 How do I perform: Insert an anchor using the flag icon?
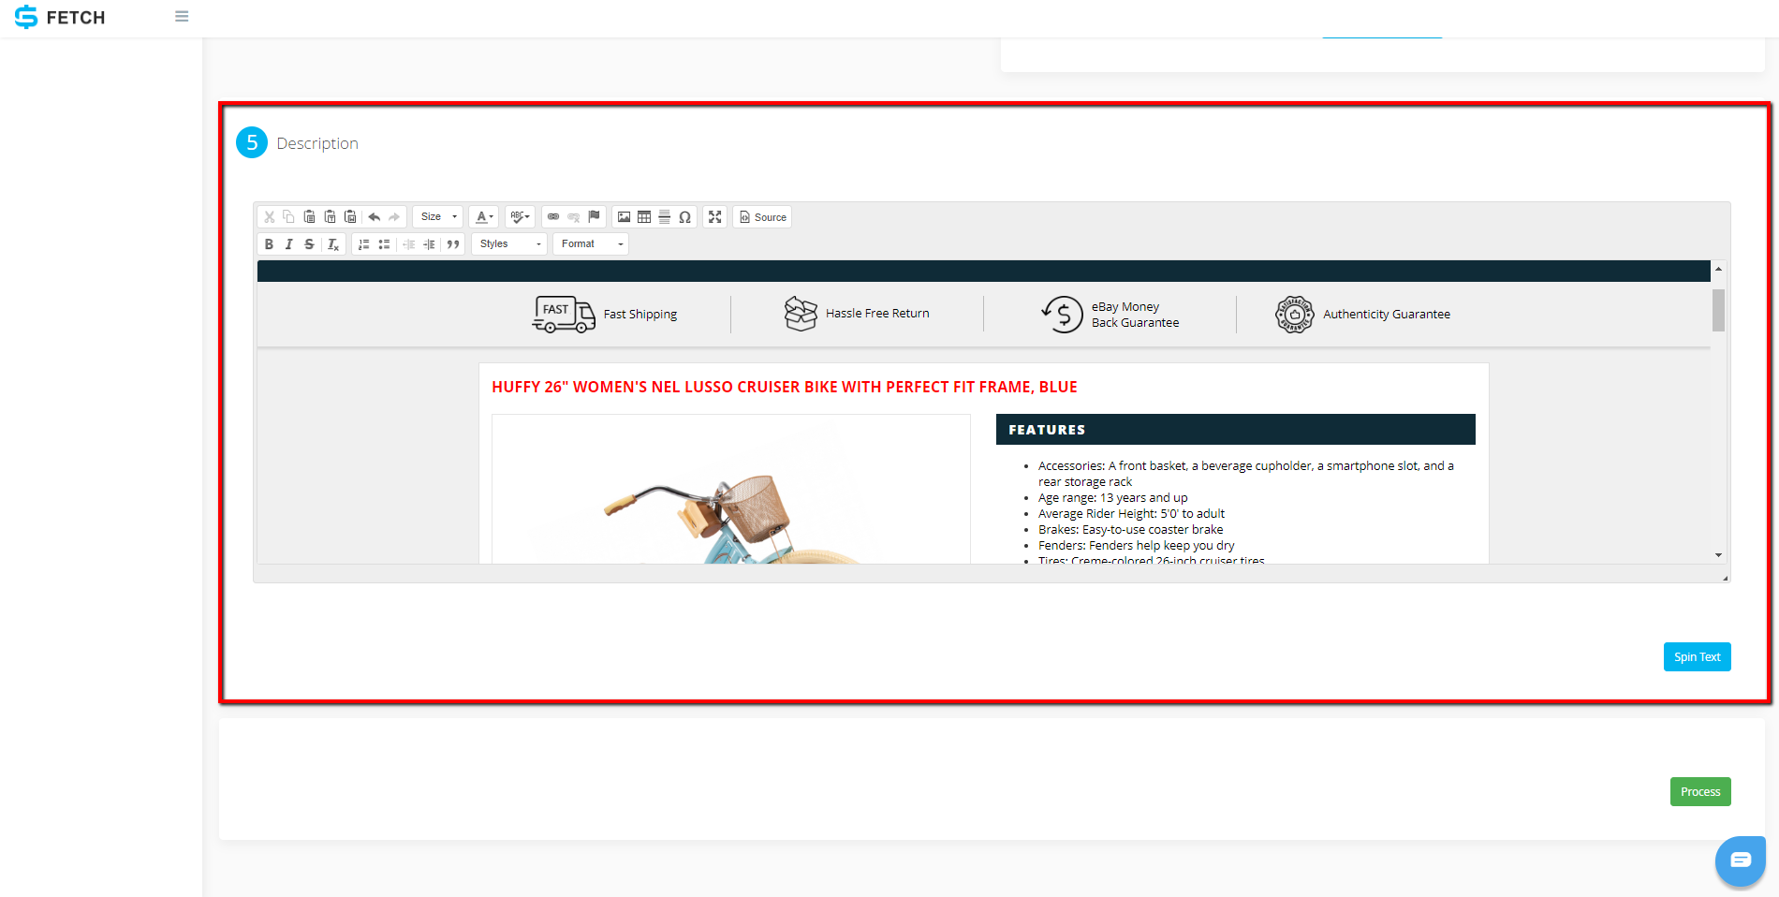click(x=594, y=217)
